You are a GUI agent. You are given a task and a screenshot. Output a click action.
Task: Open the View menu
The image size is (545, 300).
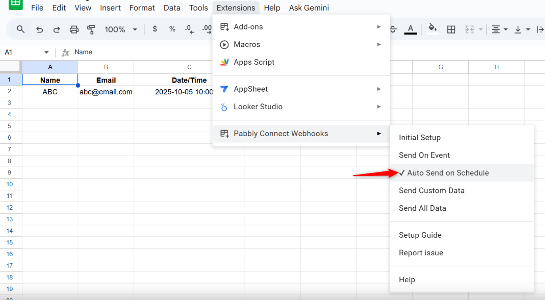click(x=83, y=8)
